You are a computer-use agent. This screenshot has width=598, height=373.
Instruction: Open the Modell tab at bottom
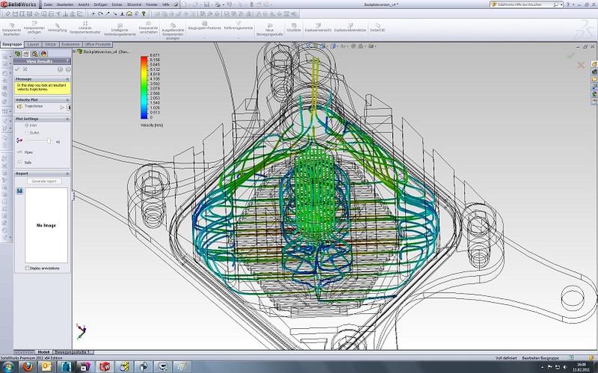point(43,352)
